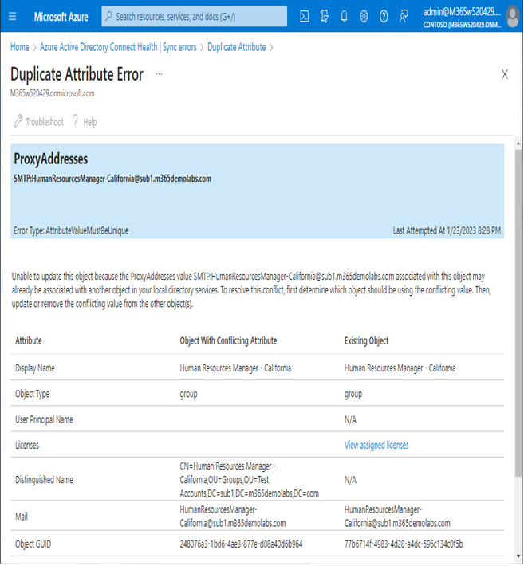Close the Duplicate Attribute Error blade

coord(505,74)
